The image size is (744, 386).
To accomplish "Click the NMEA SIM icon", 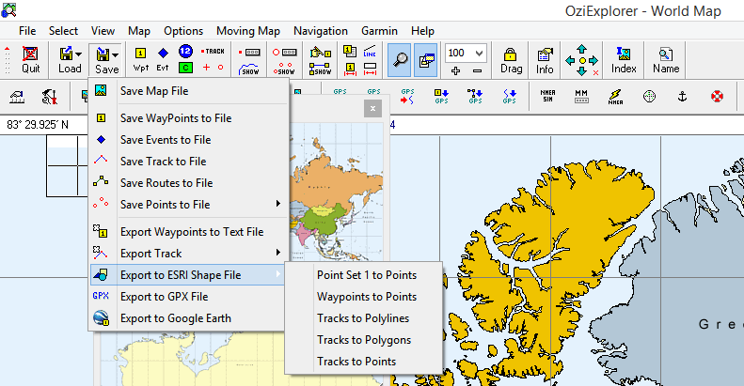I will (547, 96).
